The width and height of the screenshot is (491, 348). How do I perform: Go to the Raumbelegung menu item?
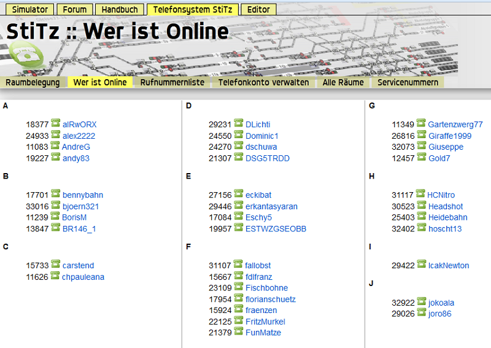[x=33, y=82]
